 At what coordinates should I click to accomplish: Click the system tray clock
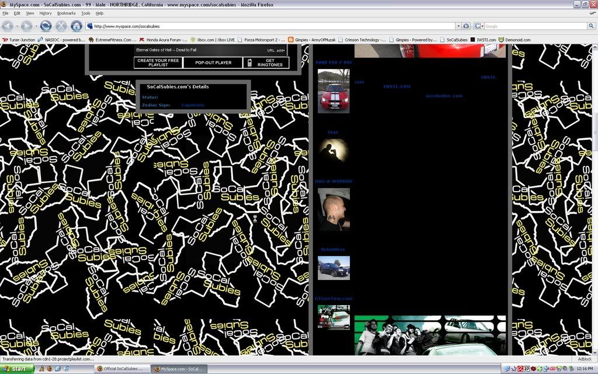pyautogui.click(x=585, y=369)
